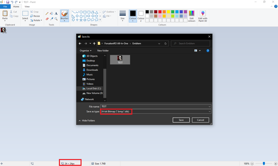The height and width of the screenshot is (166, 278).
Task: Click the Save button
Action: (x=181, y=120)
